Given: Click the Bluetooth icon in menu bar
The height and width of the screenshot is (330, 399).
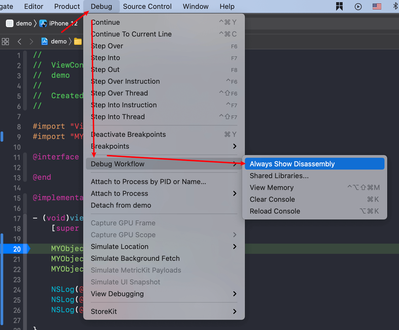Looking at the screenshot, I should (x=395, y=6).
